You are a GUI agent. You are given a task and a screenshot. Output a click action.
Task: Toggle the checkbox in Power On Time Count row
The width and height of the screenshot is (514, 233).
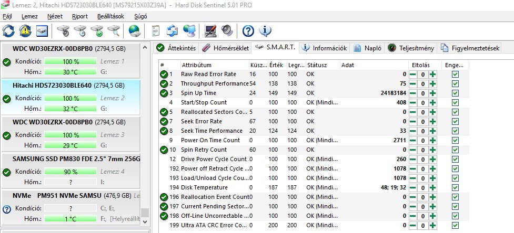point(455,141)
